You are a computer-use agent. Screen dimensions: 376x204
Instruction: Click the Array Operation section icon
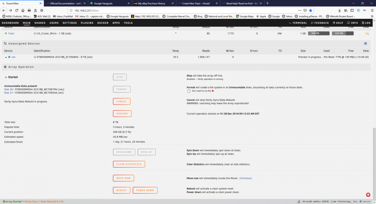point(5,67)
